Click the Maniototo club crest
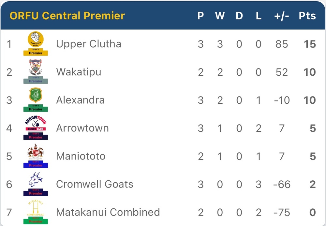326x226 pixels. (36, 156)
